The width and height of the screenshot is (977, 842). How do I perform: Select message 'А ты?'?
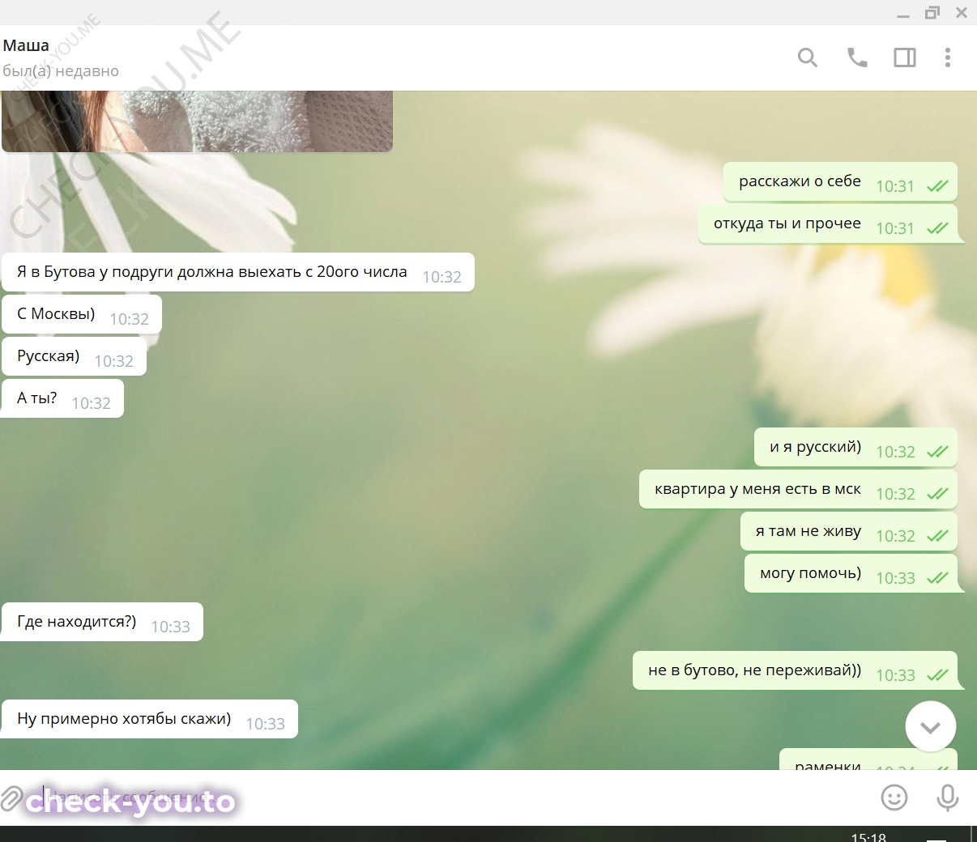click(62, 398)
